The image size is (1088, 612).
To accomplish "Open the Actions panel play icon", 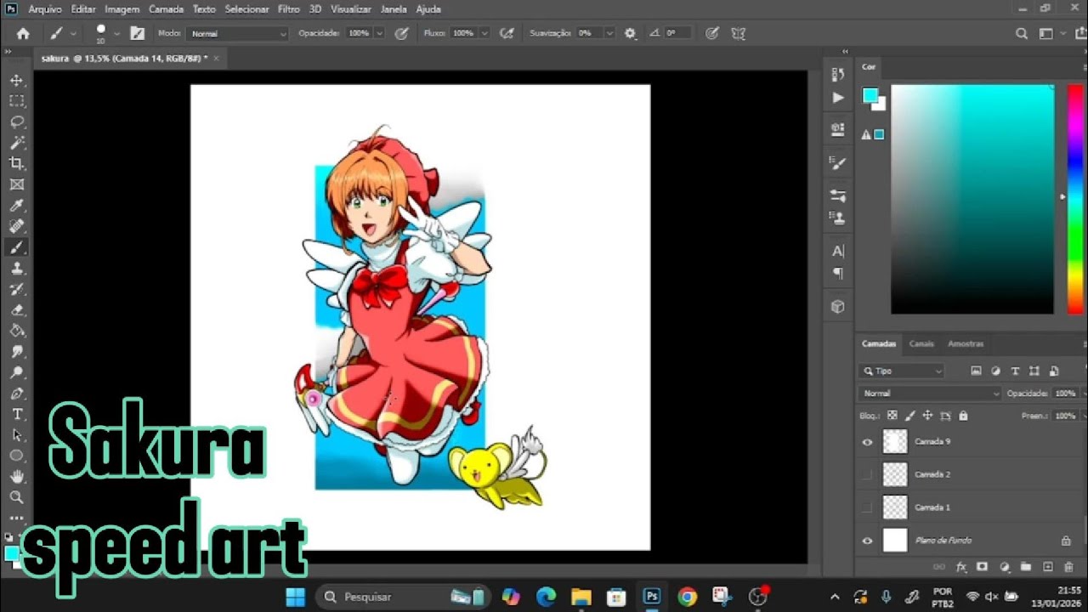I will (x=838, y=98).
